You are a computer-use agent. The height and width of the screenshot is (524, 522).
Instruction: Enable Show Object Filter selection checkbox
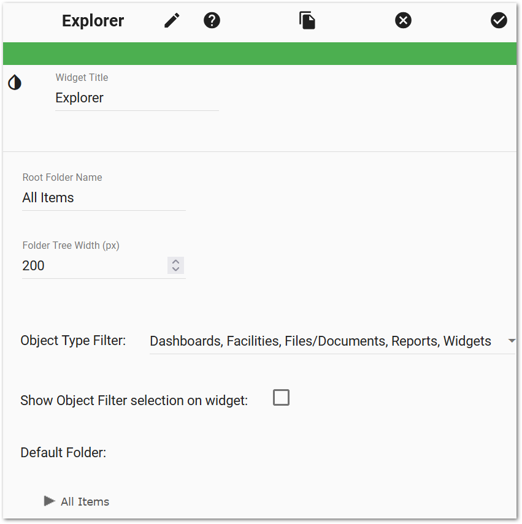tap(281, 397)
